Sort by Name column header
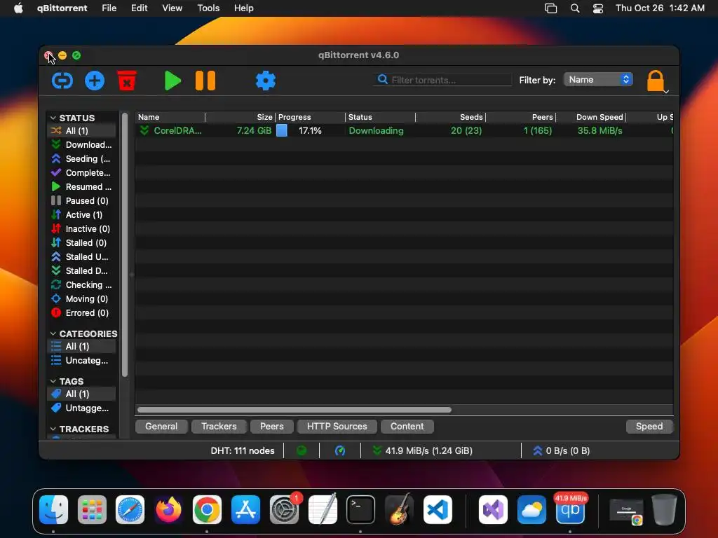 coord(170,117)
